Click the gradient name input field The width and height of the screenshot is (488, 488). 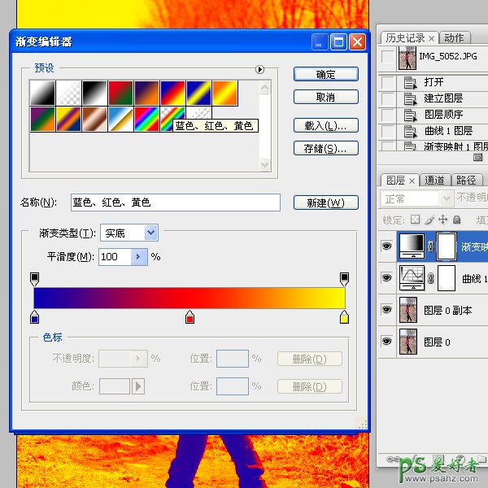174,203
